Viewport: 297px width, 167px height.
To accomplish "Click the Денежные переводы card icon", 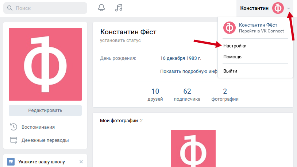I will point(13,140).
